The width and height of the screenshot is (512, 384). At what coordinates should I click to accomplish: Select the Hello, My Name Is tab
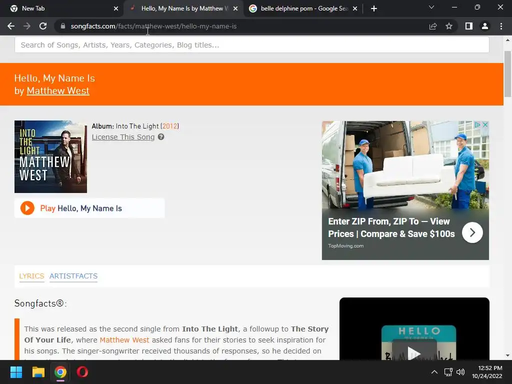[183, 8]
